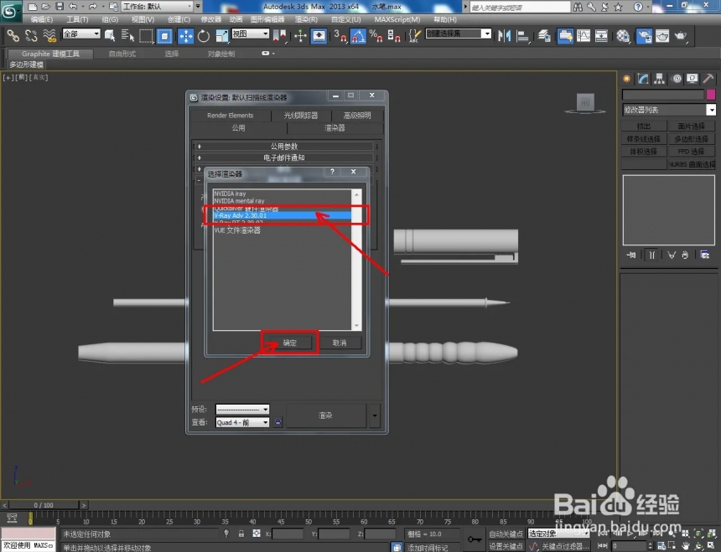Click the search field in title bar

pos(520,7)
